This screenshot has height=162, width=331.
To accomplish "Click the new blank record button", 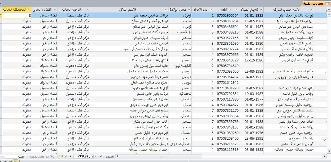I will pyautogui.click(x=61, y=156).
